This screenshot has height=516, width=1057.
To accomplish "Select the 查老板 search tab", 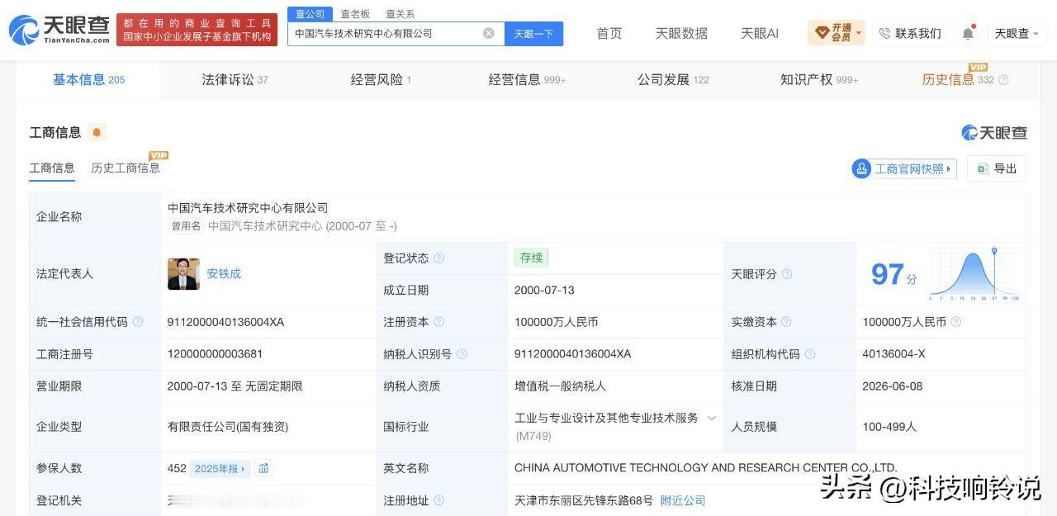I will (x=355, y=14).
